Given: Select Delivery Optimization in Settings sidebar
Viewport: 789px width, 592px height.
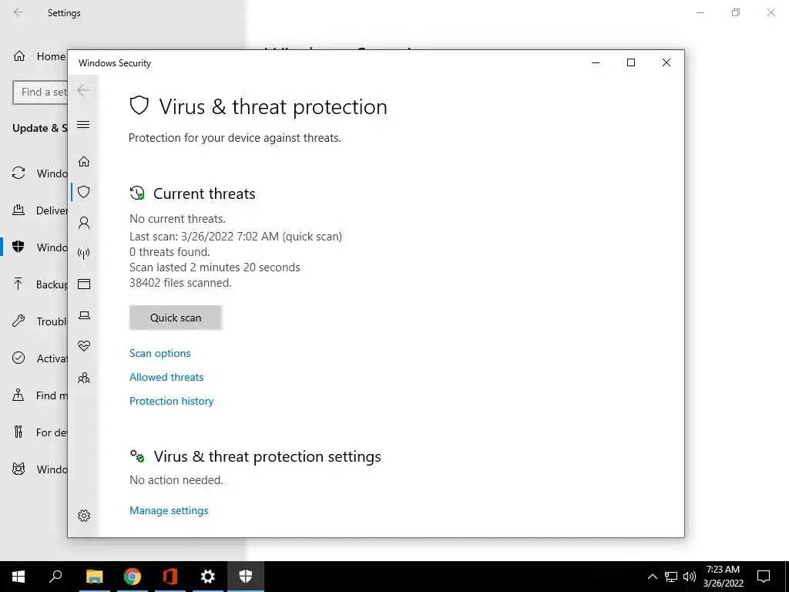Looking at the screenshot, I should point(39,210).
